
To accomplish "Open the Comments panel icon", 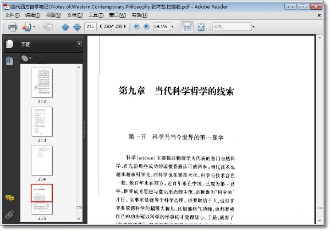I will 10,198.
